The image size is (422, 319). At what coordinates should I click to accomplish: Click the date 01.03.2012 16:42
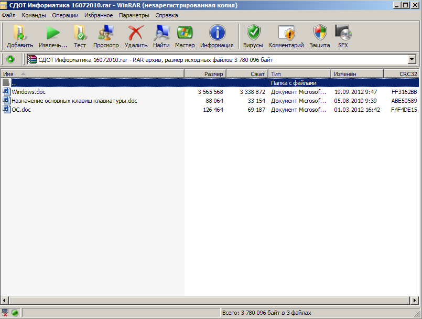click(357, 110)
